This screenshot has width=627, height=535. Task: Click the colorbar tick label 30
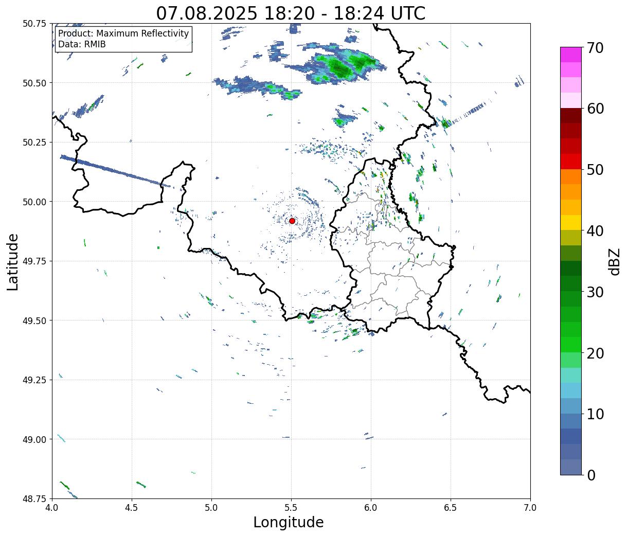pos(595,292)
